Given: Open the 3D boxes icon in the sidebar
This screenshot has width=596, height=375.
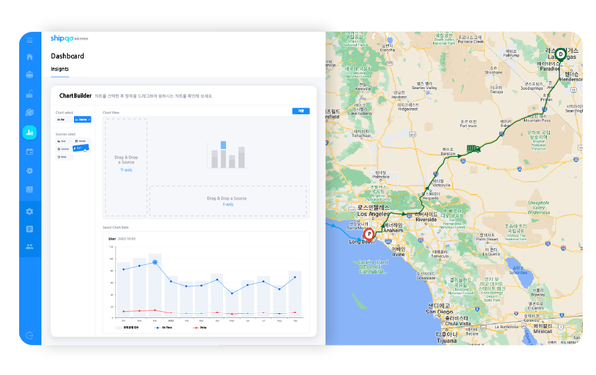Looking at the screenshot, I should pyautogui.click(x=30, y=113).
